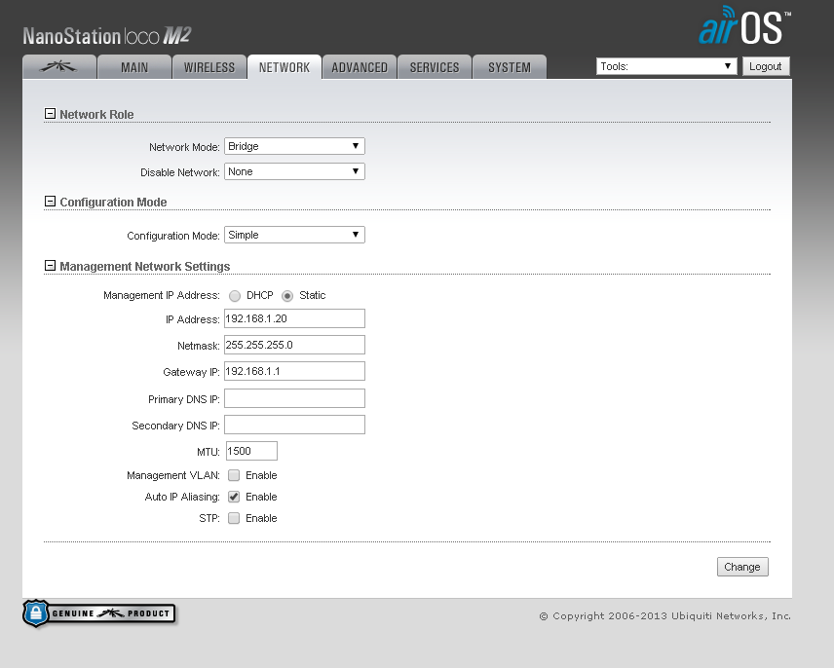Collapse Management Network Settings section
834x668 pixels.
(50, 266)
